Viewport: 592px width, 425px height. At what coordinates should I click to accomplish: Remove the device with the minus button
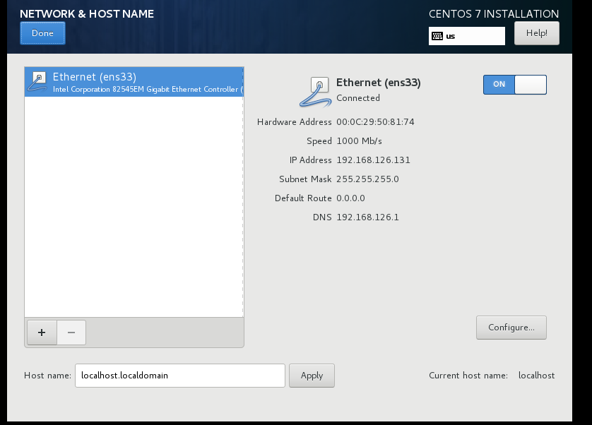point(71,333)
